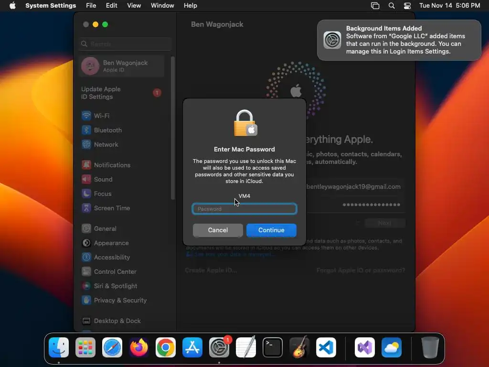Click the Desktop & Dock icon
The image size is (489, 367).
point(86,321)
